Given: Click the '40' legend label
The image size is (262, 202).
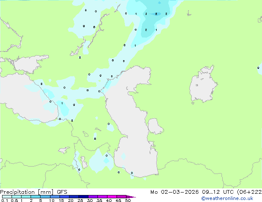Looking at the screenshot, I should tap(109, 200).
